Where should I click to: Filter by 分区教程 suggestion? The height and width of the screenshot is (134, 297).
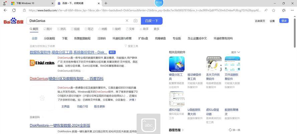tap(49, 38)
